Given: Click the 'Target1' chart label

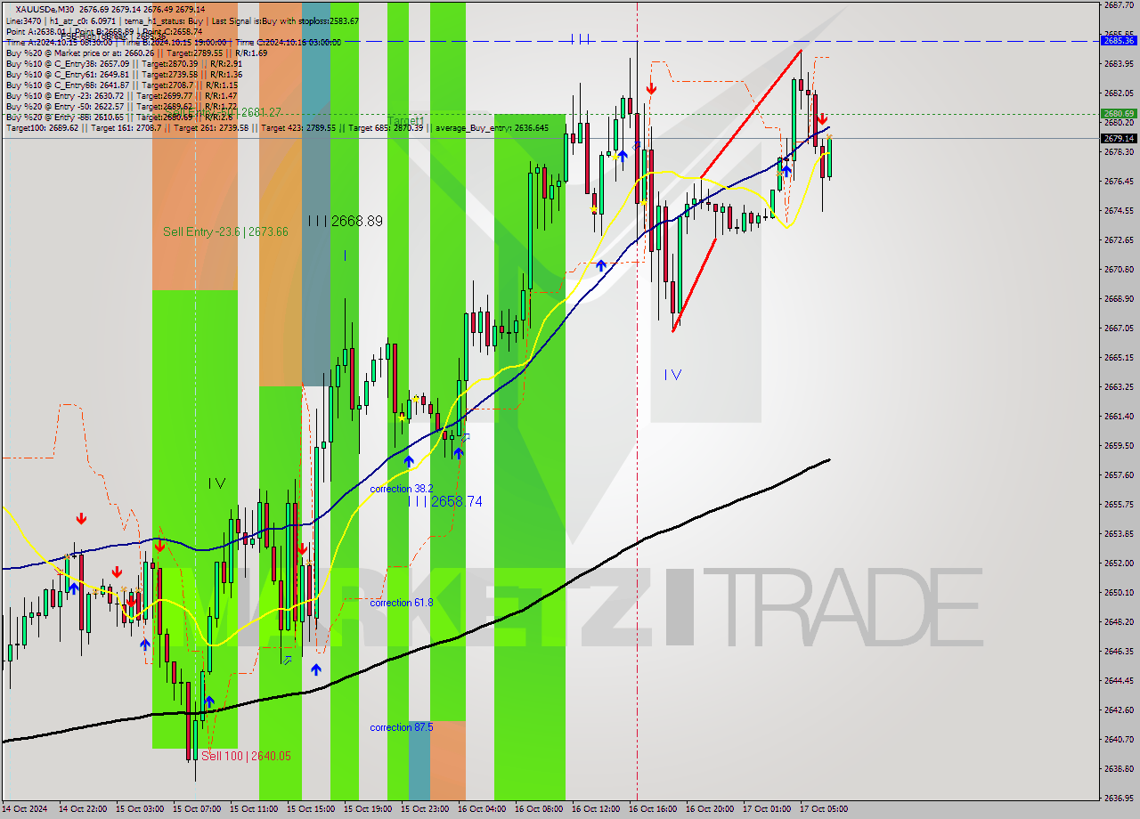Looking at the screenshot, I should pos(406,120).
